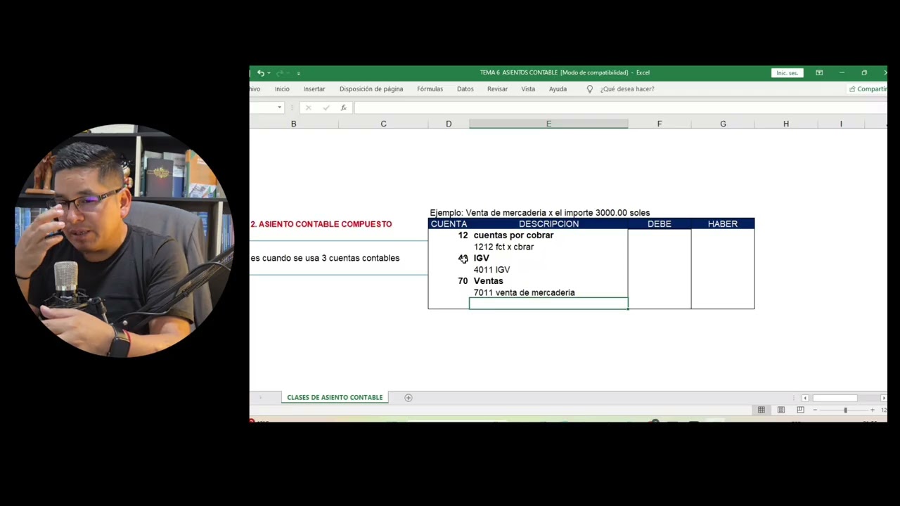Click the ¿Qué desea hacer? search field
The width and height of the screenshot is (900, 506).
coord(627,89)
